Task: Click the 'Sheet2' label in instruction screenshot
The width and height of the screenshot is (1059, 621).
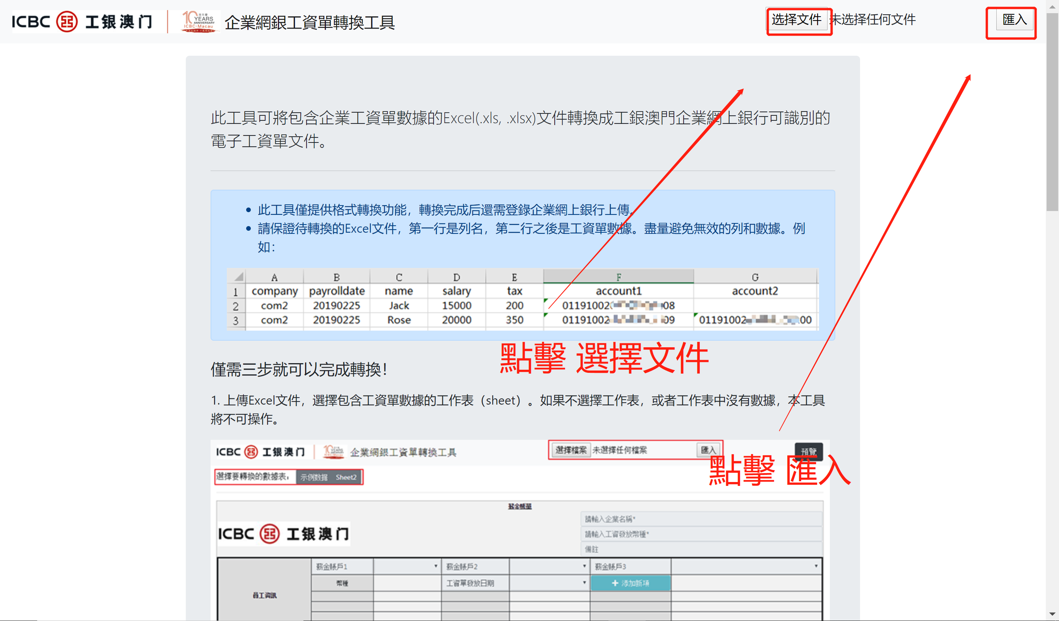Action: click(x=346, y=477)
